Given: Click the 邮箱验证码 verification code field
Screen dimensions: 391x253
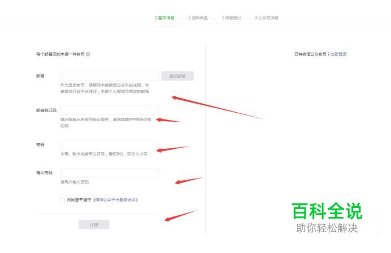Looking at the screenshot, I should pos(110,110).
